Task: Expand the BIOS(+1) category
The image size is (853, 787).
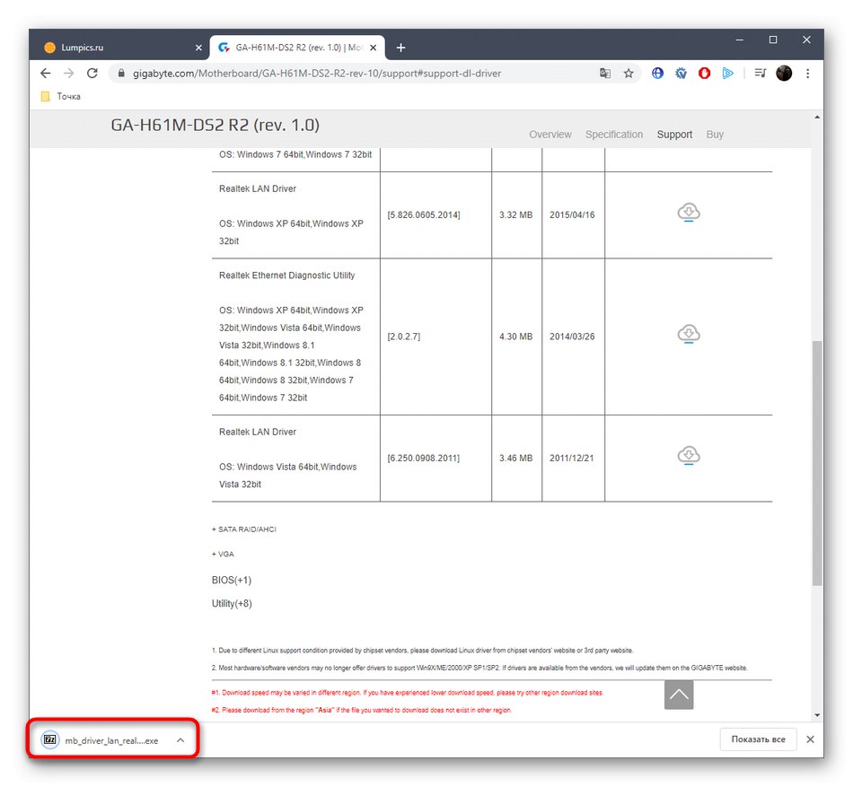Action: (x=231, y=580)
